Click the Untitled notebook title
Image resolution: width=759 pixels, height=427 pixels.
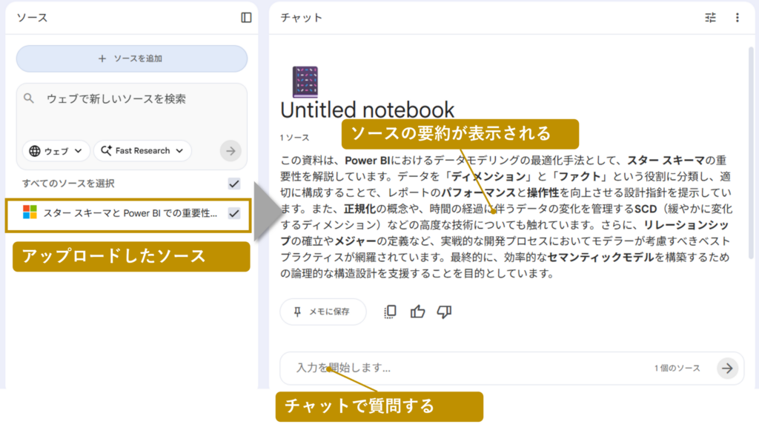tap(367, 110)
